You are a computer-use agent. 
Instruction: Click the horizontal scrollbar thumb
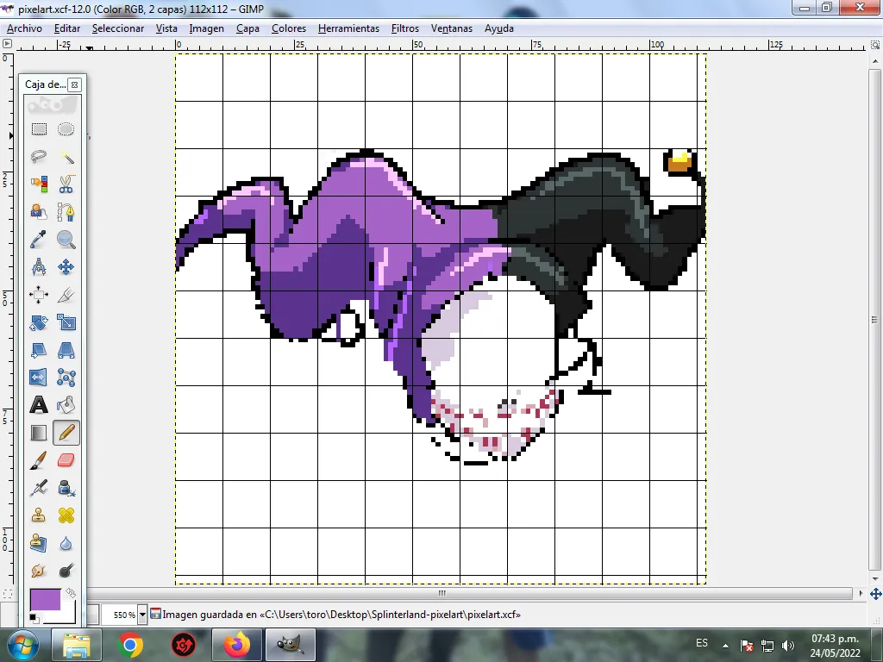point(442,593)
